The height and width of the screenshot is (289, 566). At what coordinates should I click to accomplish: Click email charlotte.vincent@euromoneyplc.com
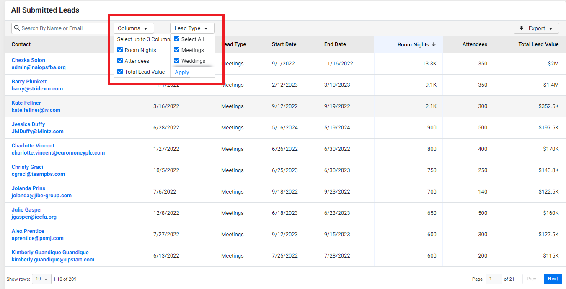[58, 153]
